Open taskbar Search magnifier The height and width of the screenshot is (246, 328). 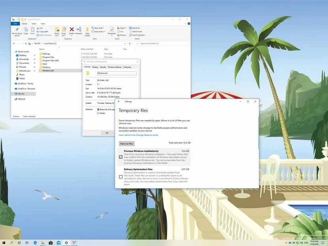[x=11, y=243]
